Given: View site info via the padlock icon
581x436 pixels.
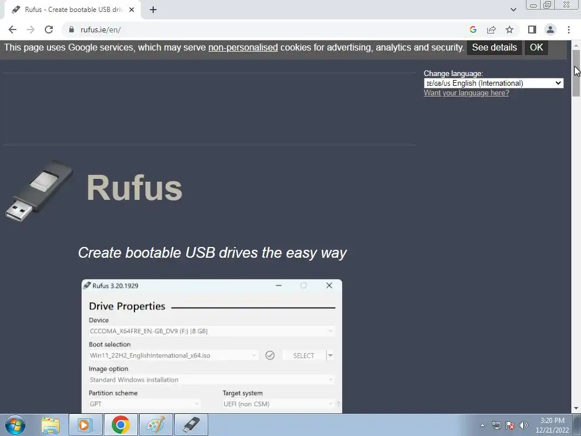Looking at the screenshot, I should coord(71,30).
